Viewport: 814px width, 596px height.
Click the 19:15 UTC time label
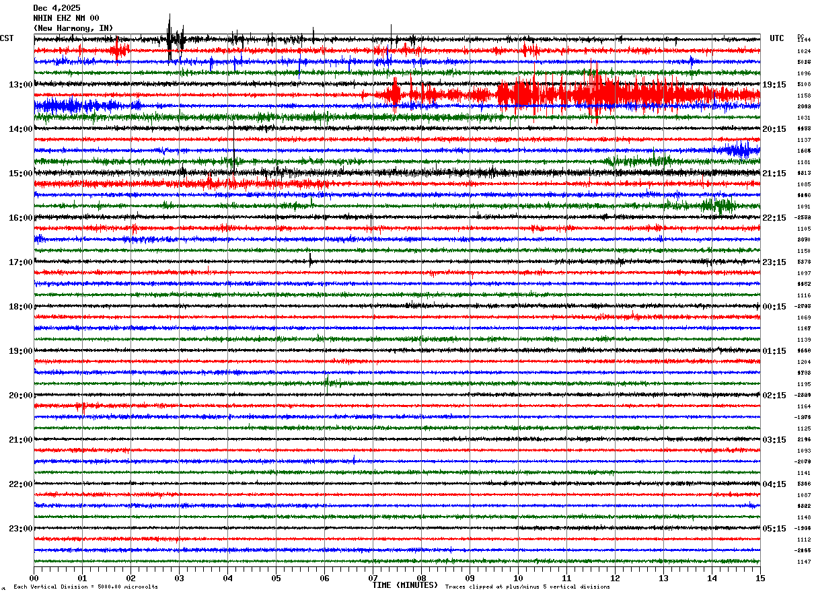(x=774, y=85)
